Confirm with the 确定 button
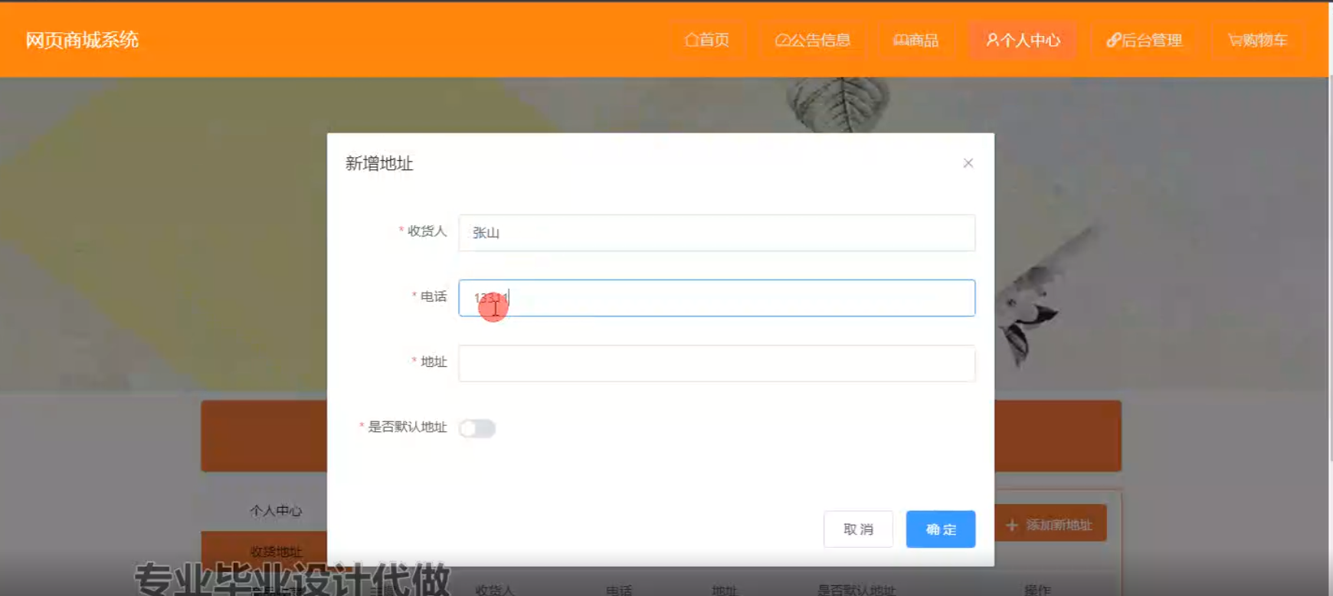The height and width of the screenshot is (596, 1333). 941,529
